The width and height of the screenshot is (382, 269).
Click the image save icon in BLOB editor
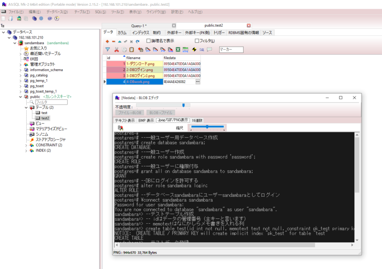click(x=120, y=127)
